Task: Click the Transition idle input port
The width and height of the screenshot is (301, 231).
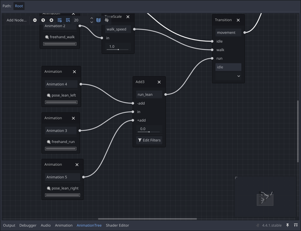Action: [212, 41]
